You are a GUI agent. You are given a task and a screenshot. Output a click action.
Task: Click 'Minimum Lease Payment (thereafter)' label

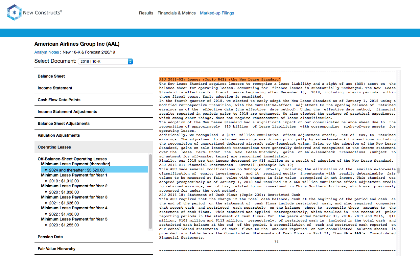click(76, 164)
